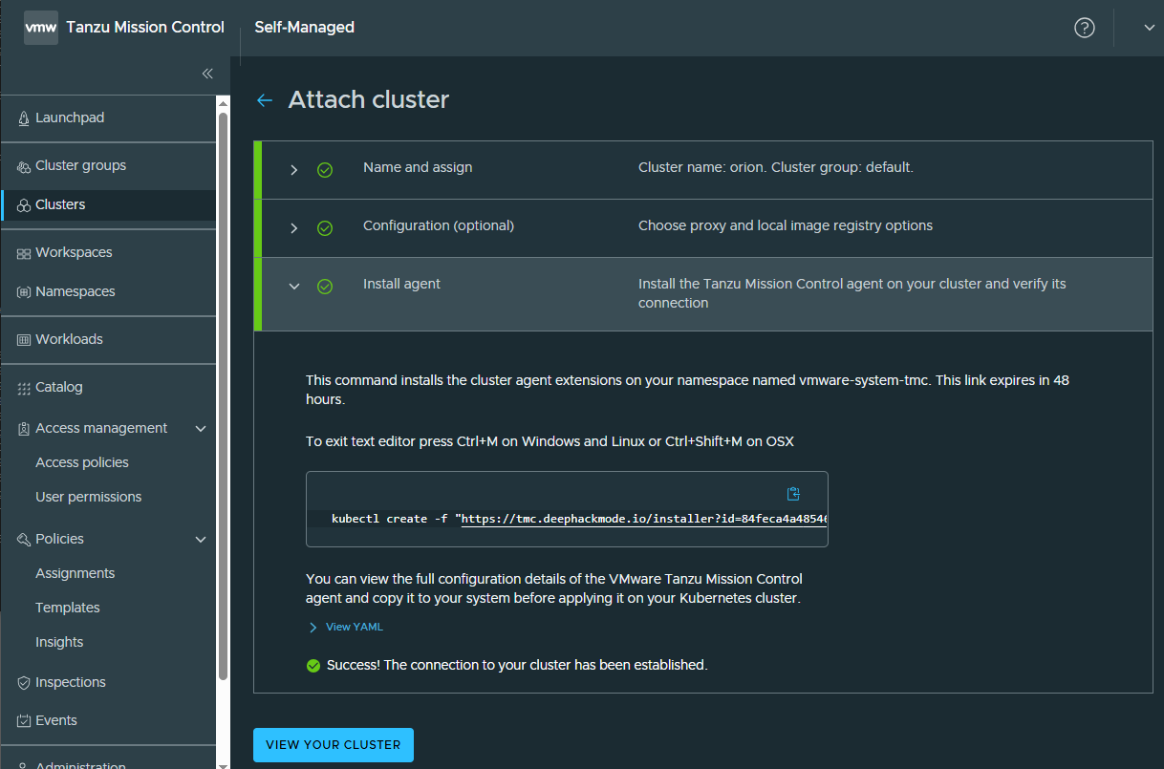The height and width of the screenshot is (769, 1164).
Task: Click the green check on Install agent
Action: point(325,287)
